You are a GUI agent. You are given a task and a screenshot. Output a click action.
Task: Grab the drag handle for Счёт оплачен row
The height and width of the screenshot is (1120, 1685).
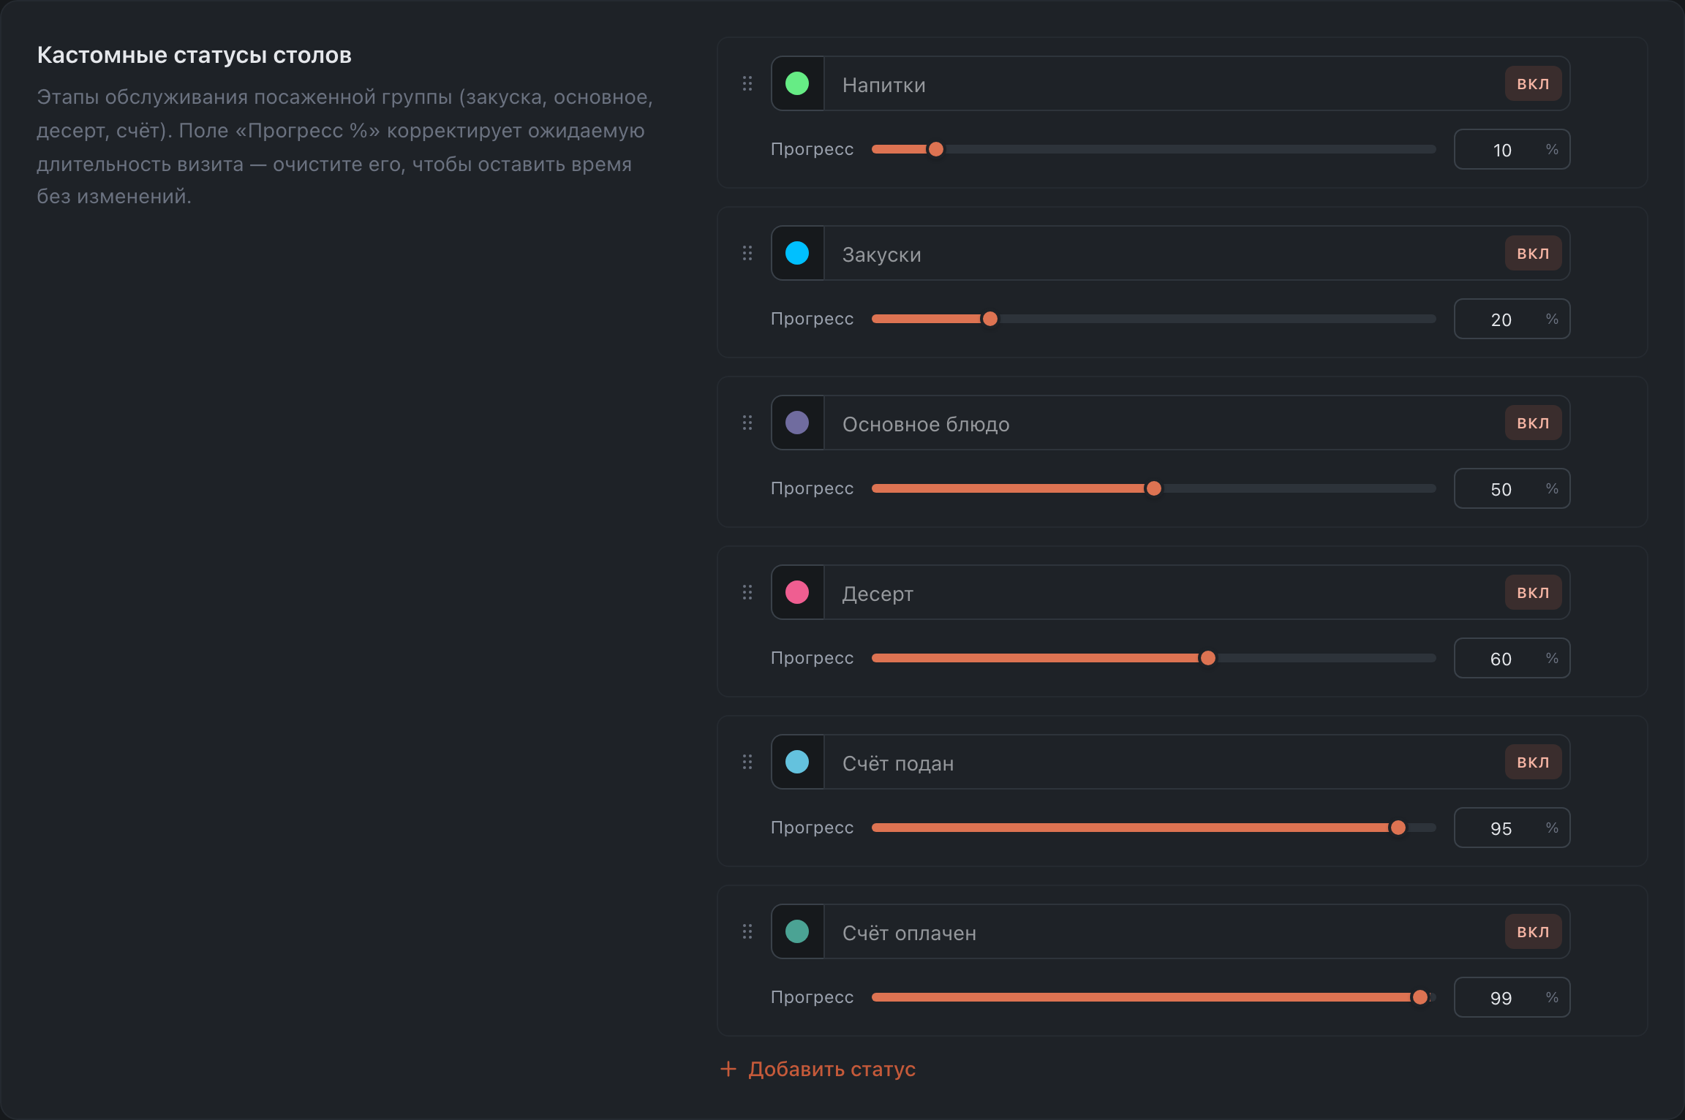pyautogui.click(x=747, y=931)
